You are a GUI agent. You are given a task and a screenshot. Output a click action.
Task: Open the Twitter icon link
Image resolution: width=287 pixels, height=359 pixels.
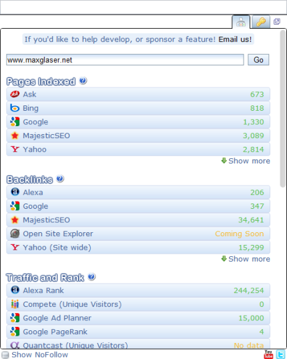(x=280, y=354)
